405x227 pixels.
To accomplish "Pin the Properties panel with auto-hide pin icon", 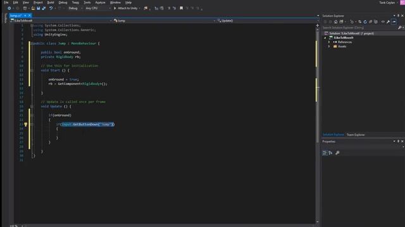I will (x=398, y=141).
